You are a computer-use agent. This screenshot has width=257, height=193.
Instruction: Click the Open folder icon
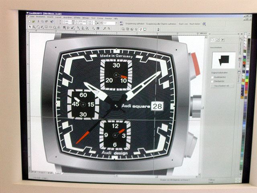33,21
